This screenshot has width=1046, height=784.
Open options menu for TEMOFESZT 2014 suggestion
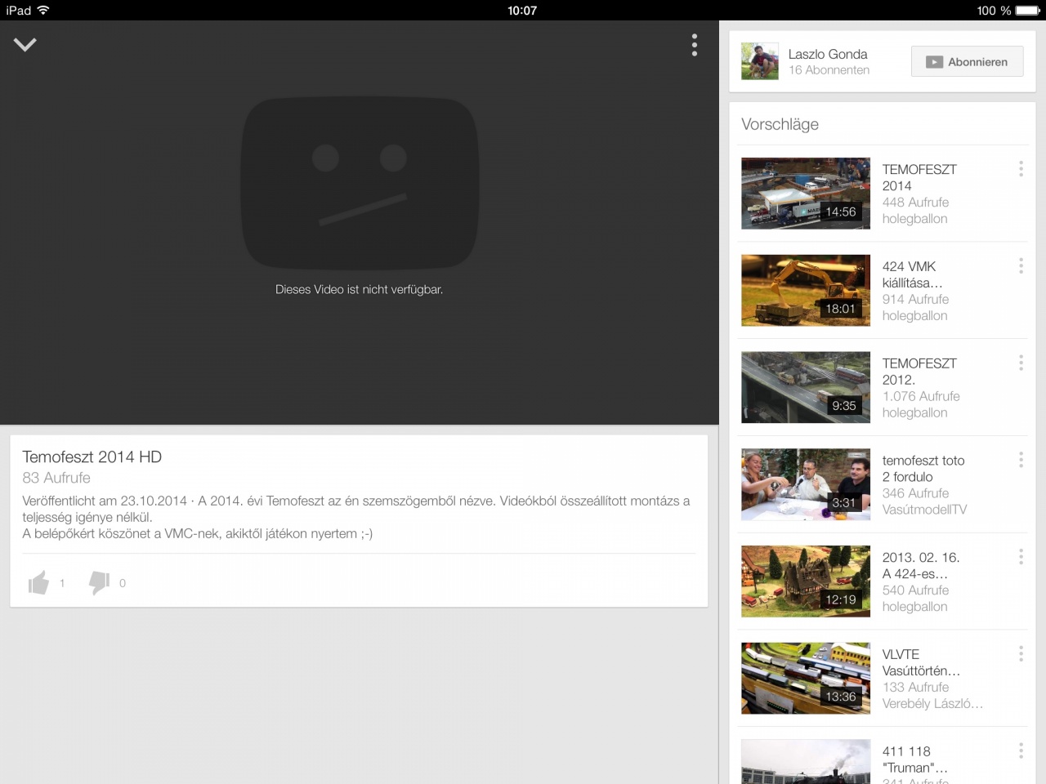[x=1021, y=169]
